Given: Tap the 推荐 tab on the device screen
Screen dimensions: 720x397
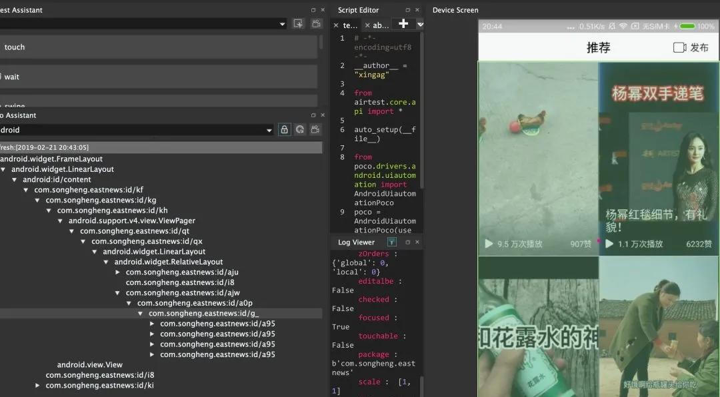Looking at the screenshot, I should (599, 47).
